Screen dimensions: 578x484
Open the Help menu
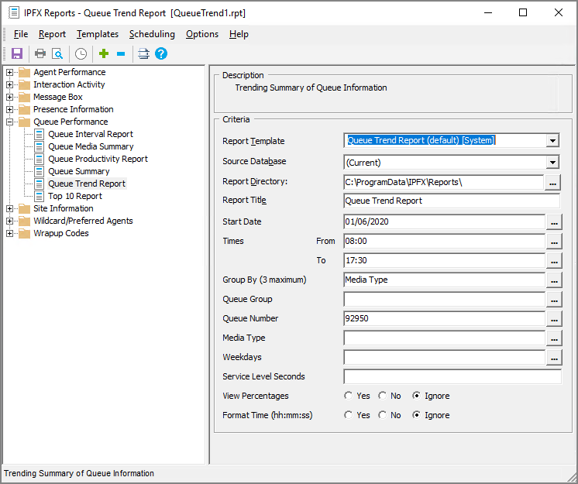point(239,34)
